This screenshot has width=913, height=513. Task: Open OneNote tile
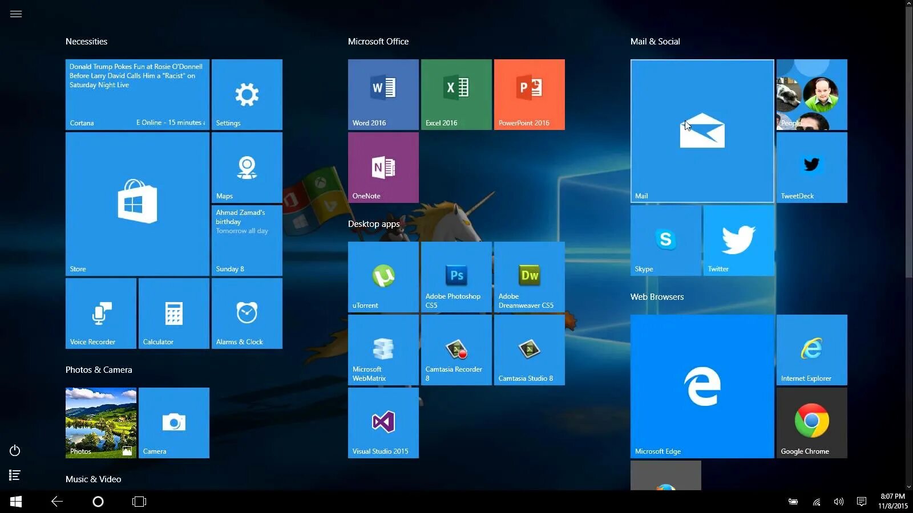tap(383, 168)
